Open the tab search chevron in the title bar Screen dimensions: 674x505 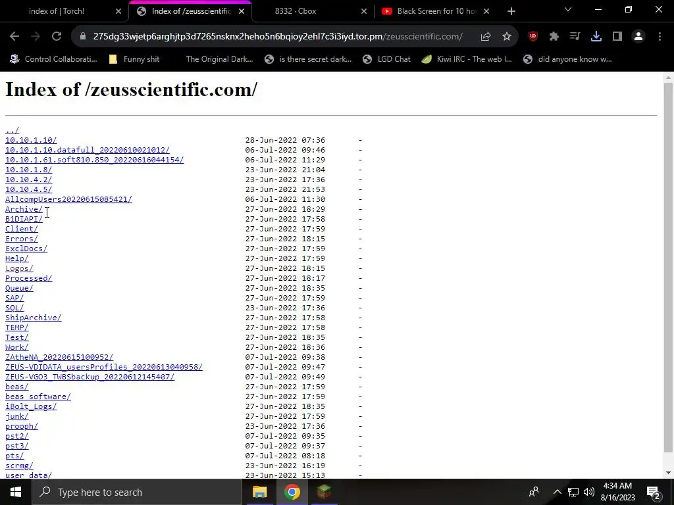click(568, 9)
